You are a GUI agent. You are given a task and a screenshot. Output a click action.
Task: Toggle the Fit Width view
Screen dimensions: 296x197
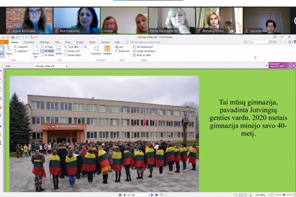47,51
